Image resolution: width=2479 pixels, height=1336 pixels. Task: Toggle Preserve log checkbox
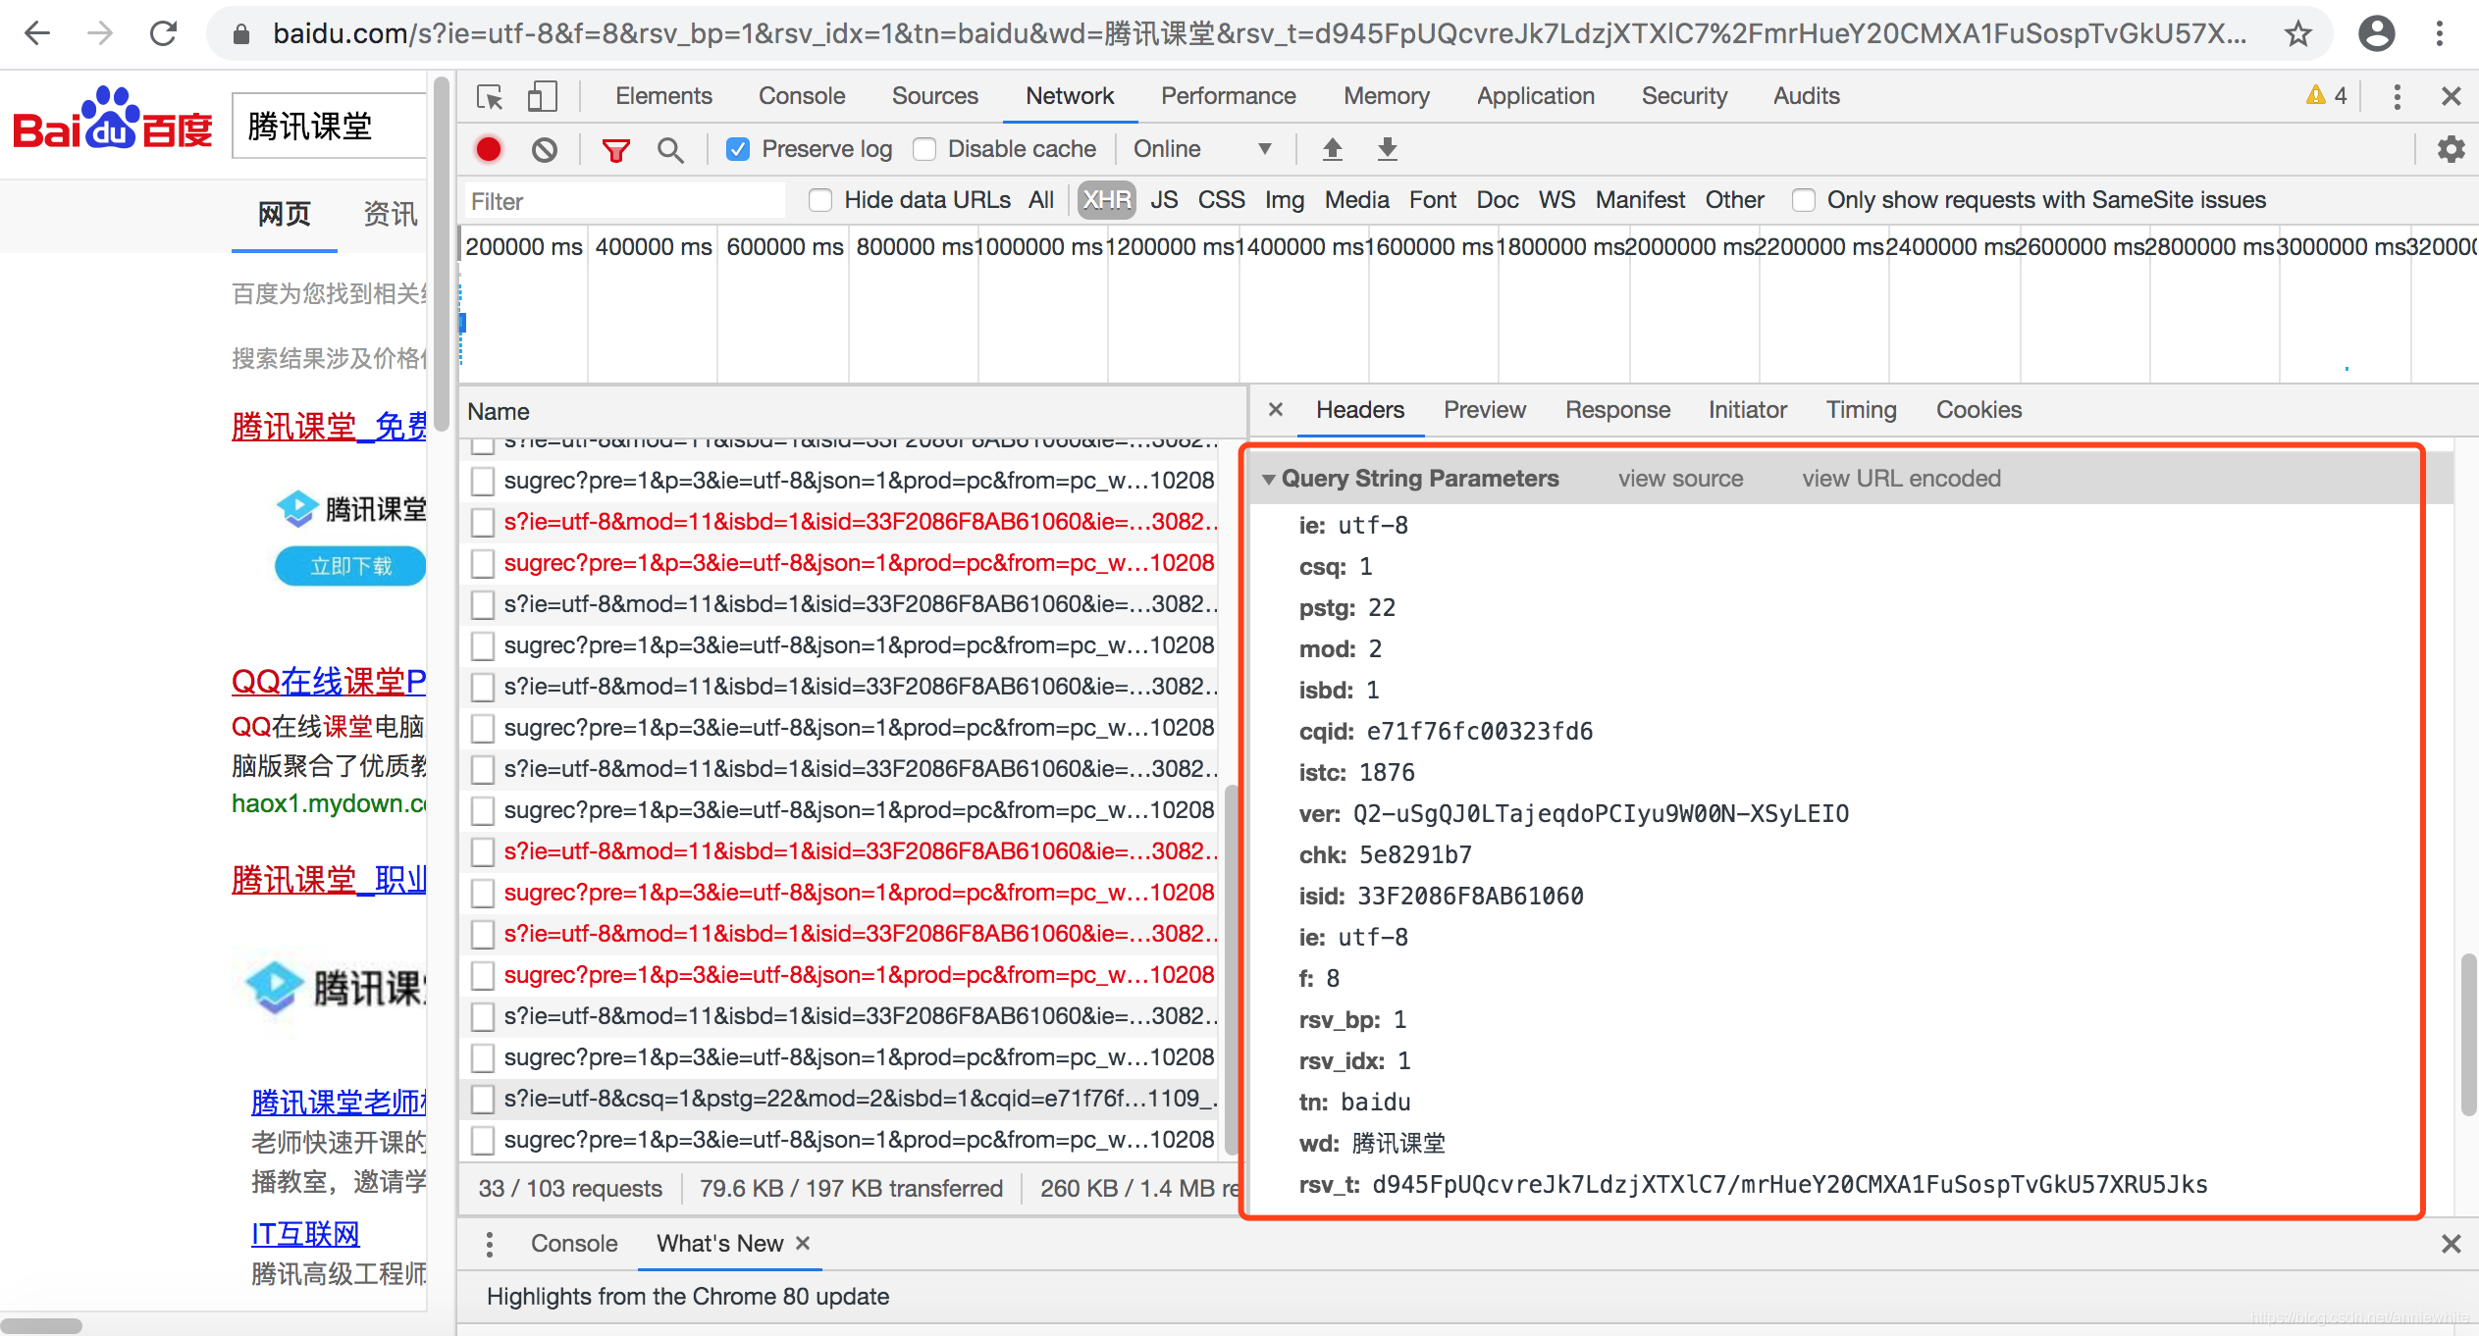click(738, 149)
